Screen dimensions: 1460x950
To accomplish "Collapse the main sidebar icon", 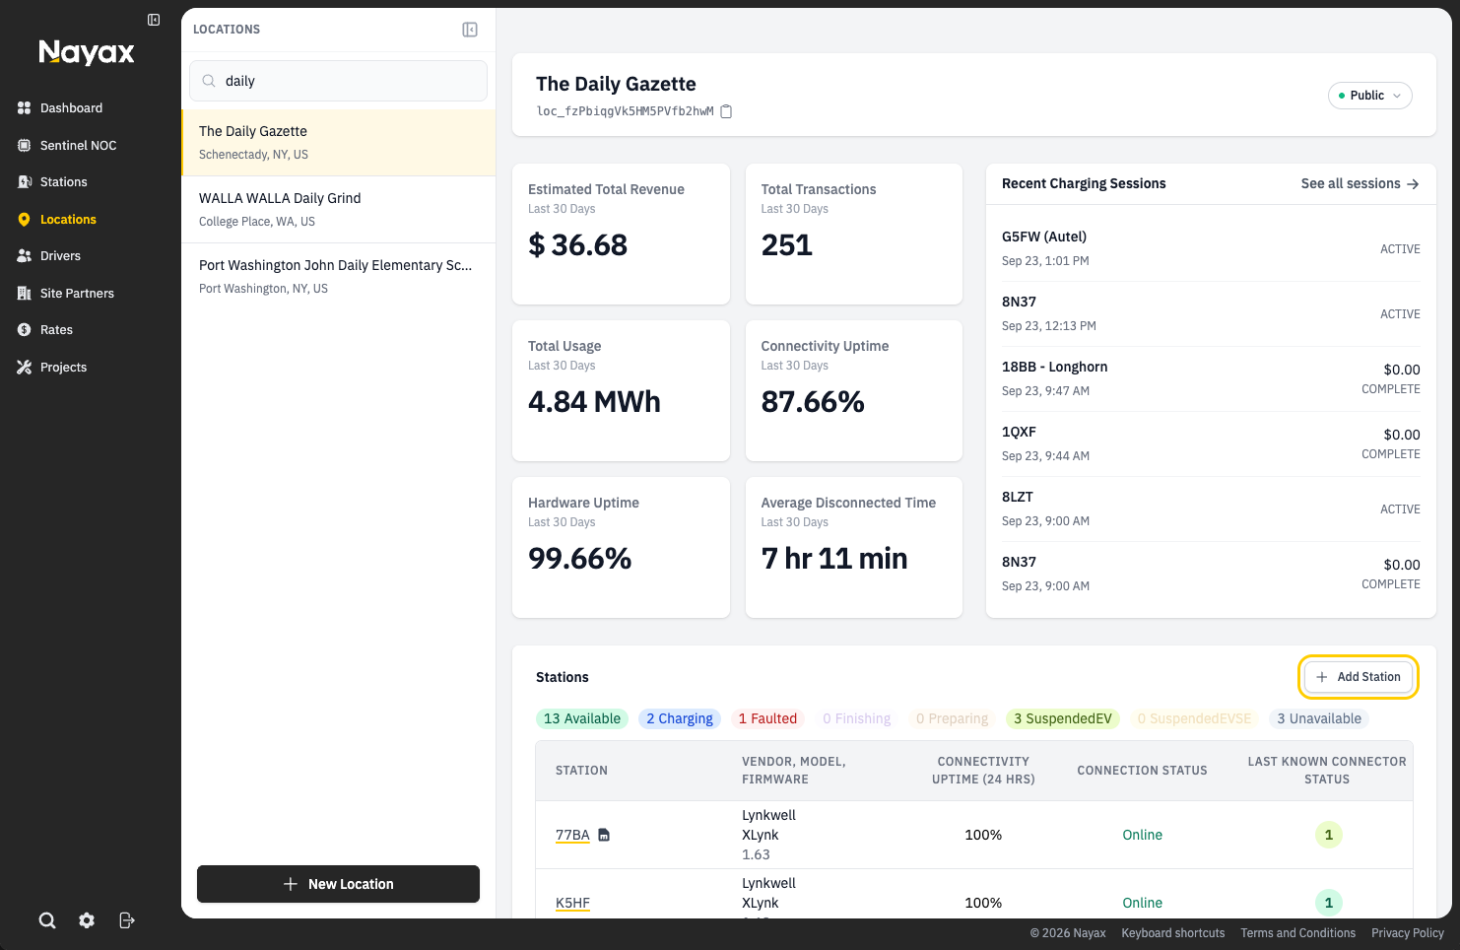I will point(154,20).
